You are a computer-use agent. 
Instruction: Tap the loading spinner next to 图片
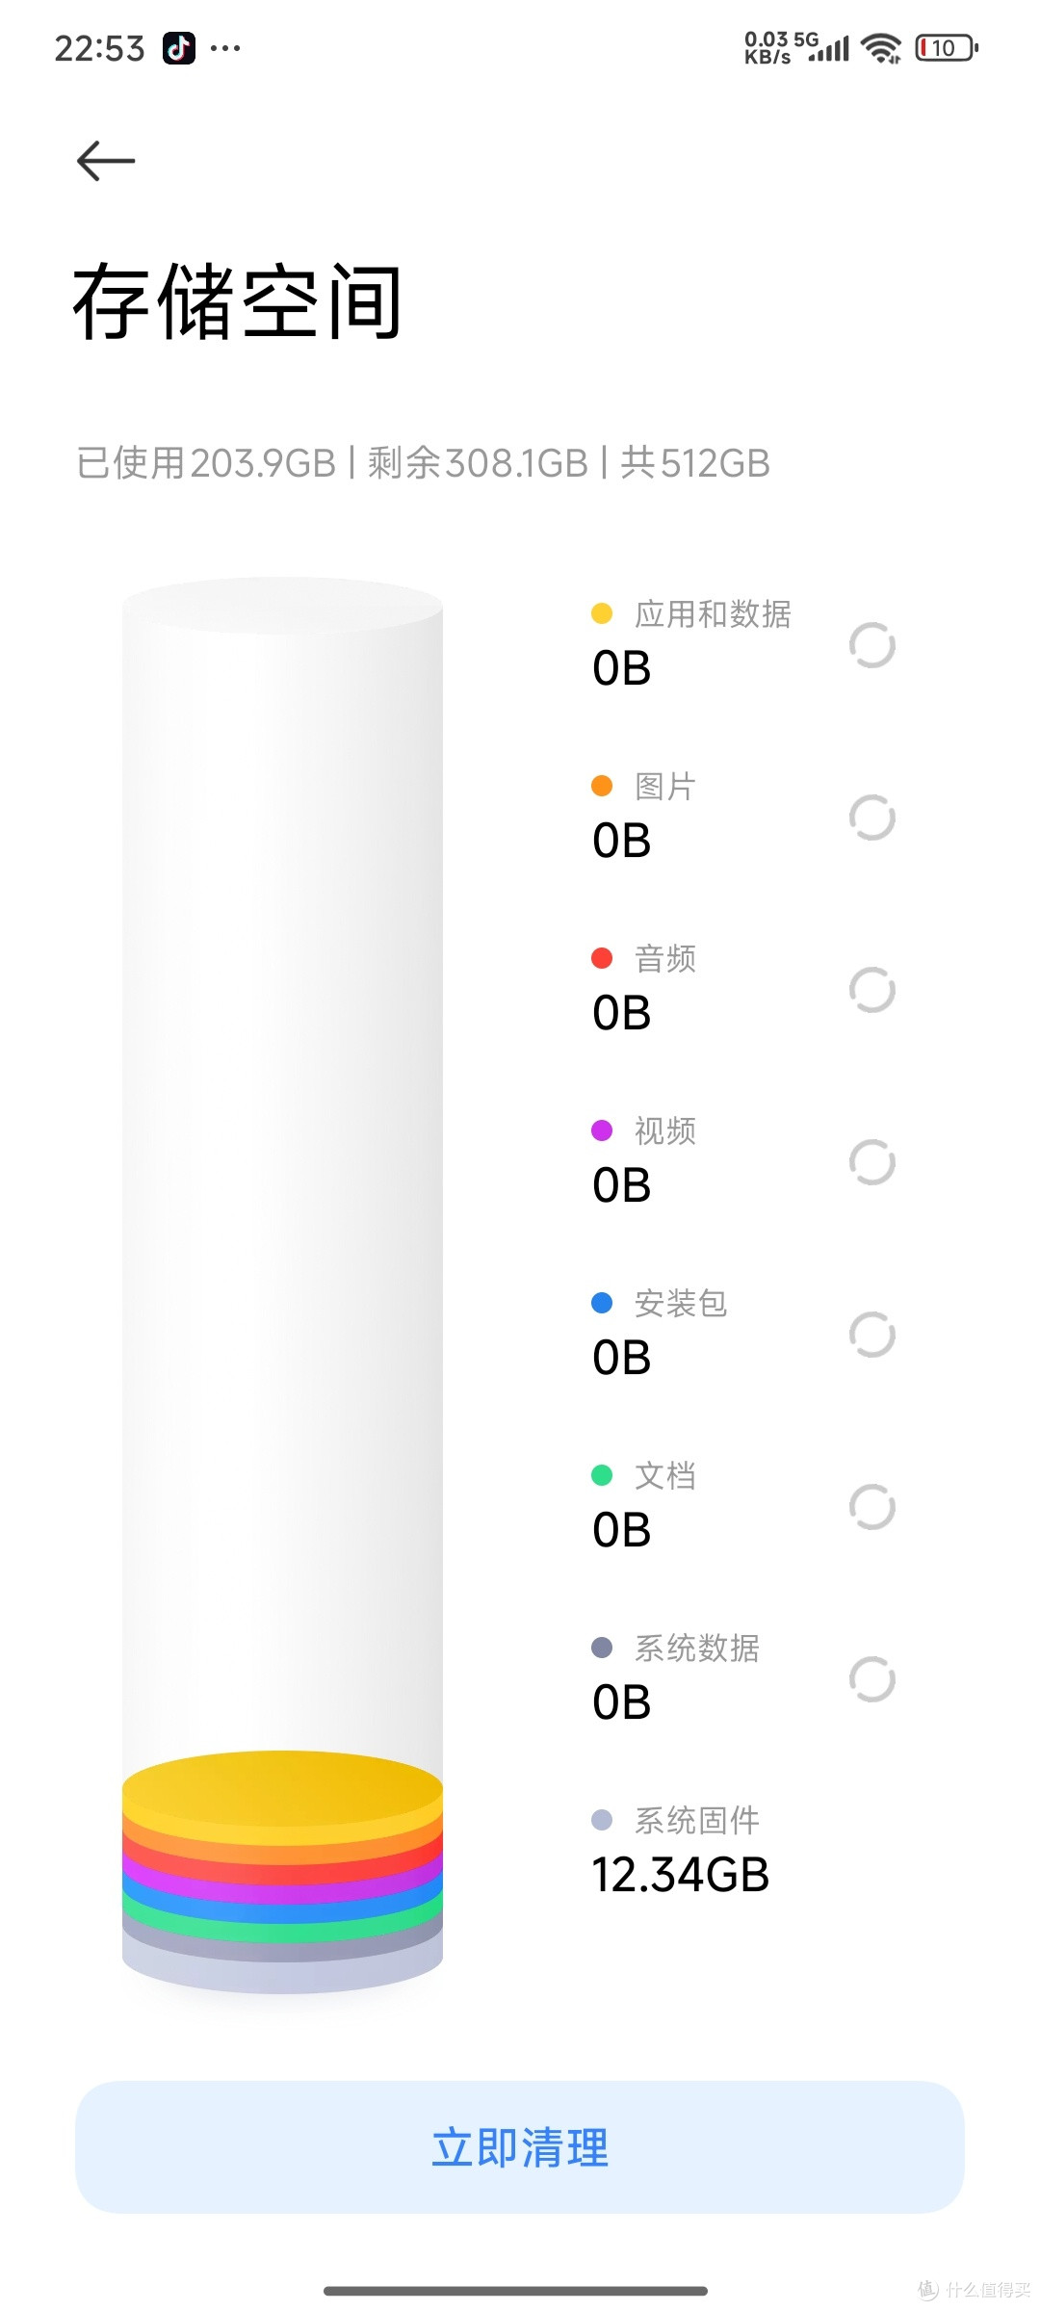pos(872,818)
